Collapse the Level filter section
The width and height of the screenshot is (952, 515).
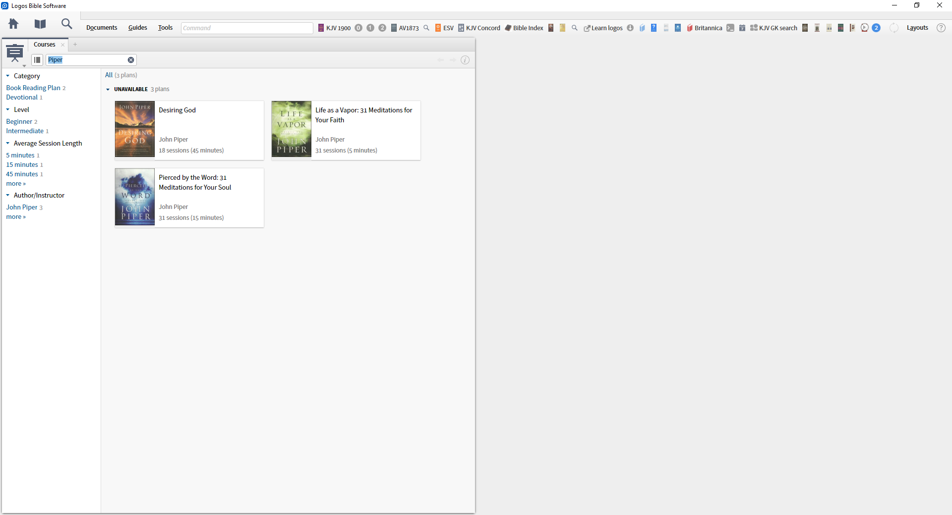point(8,109)
